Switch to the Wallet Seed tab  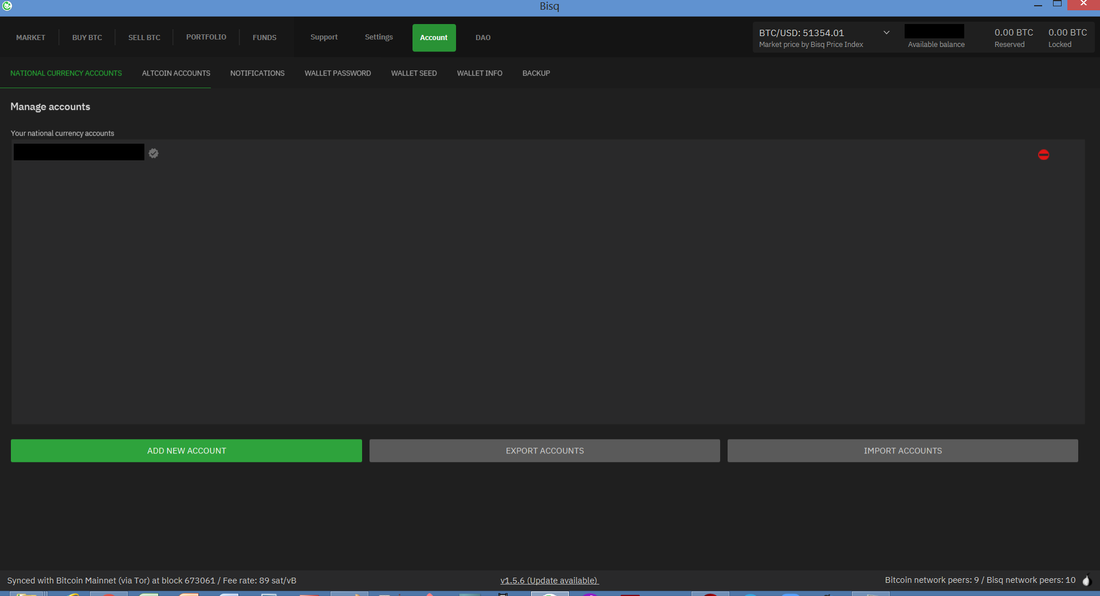pos(414,73)
